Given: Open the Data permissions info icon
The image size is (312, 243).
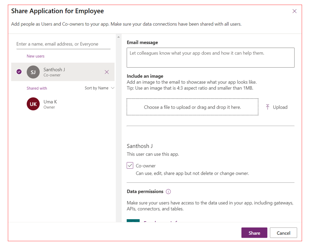Looking at the screenshot, I should point(168,191).
